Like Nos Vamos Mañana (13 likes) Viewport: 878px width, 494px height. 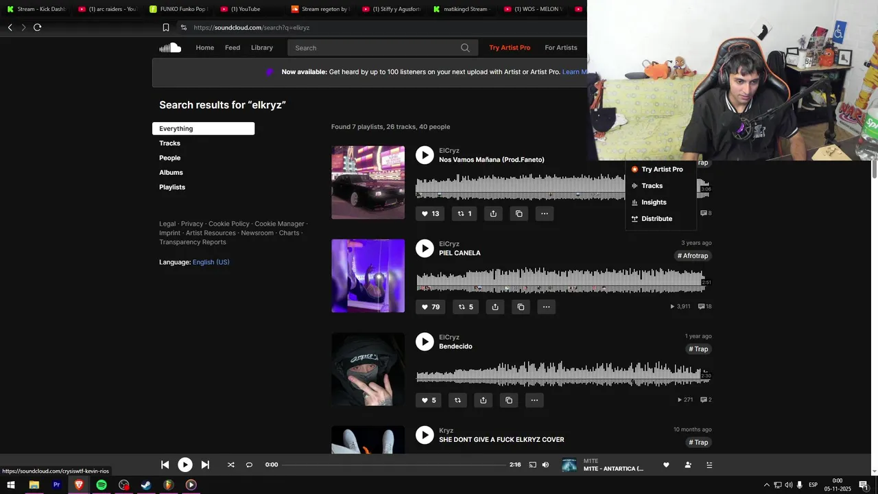coord(430,213)
